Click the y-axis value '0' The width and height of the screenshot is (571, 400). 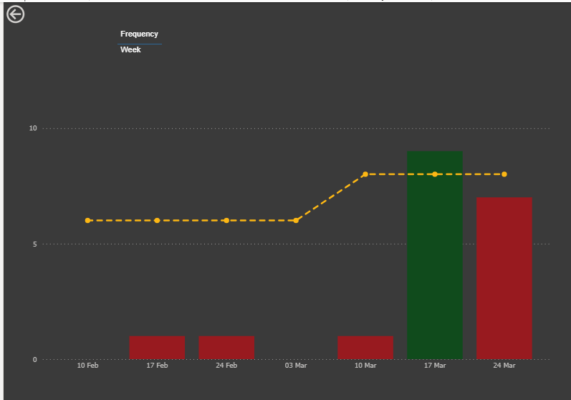tap(35, 360)
